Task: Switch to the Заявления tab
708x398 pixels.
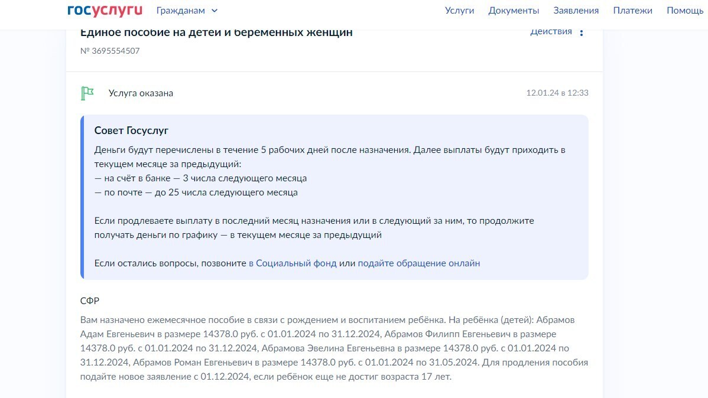Action: coord(576,10)
